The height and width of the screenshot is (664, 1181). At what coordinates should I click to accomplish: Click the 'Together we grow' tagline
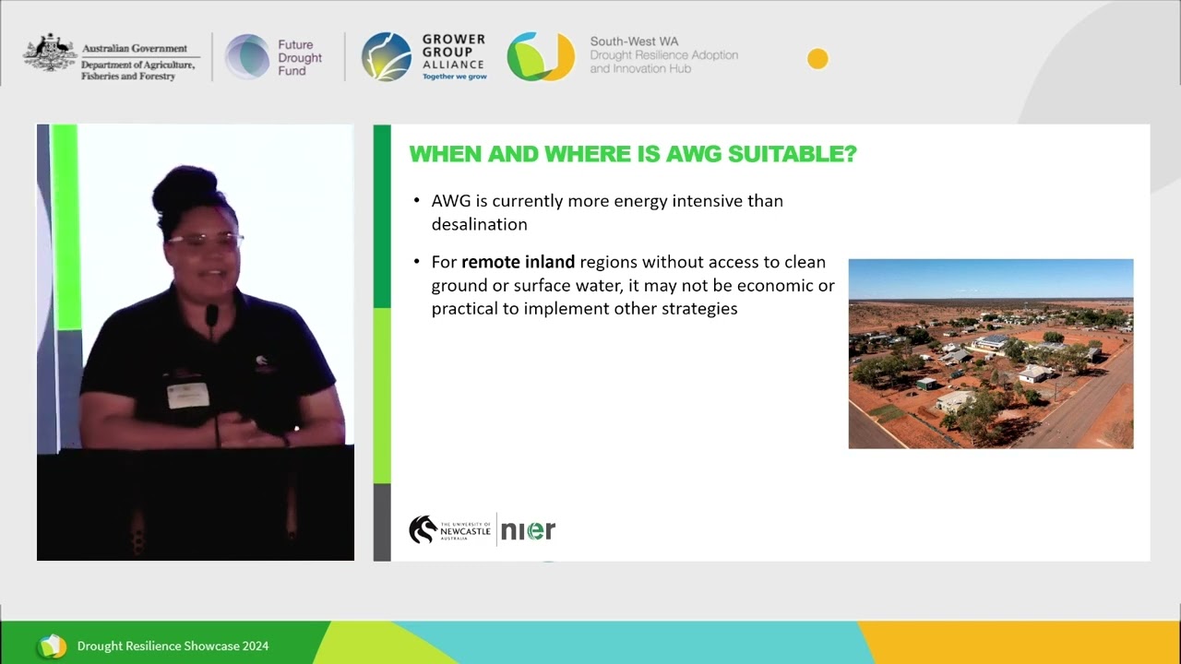tap(454, 77)
